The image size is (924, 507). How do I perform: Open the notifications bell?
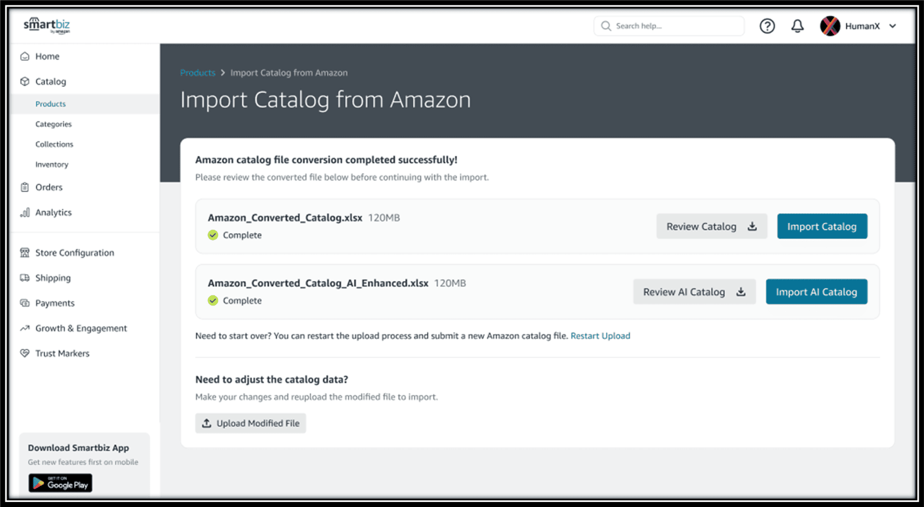point(797,26)
